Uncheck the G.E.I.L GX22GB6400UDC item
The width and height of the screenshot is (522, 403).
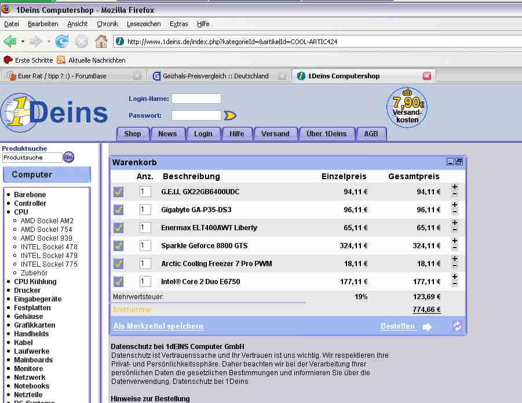pos(118,191)
